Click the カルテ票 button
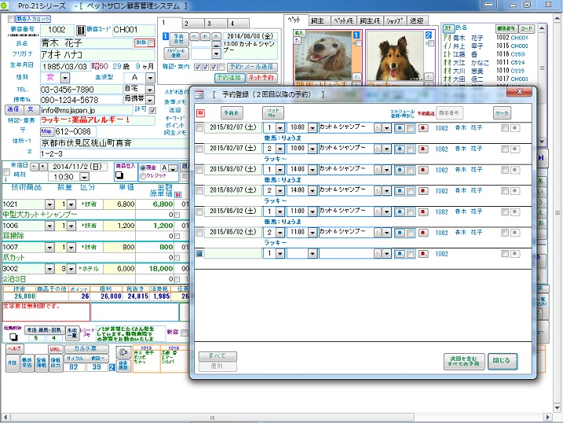This screenshot has width=563, height=423. pyautogui.click(x=86, y=349)
